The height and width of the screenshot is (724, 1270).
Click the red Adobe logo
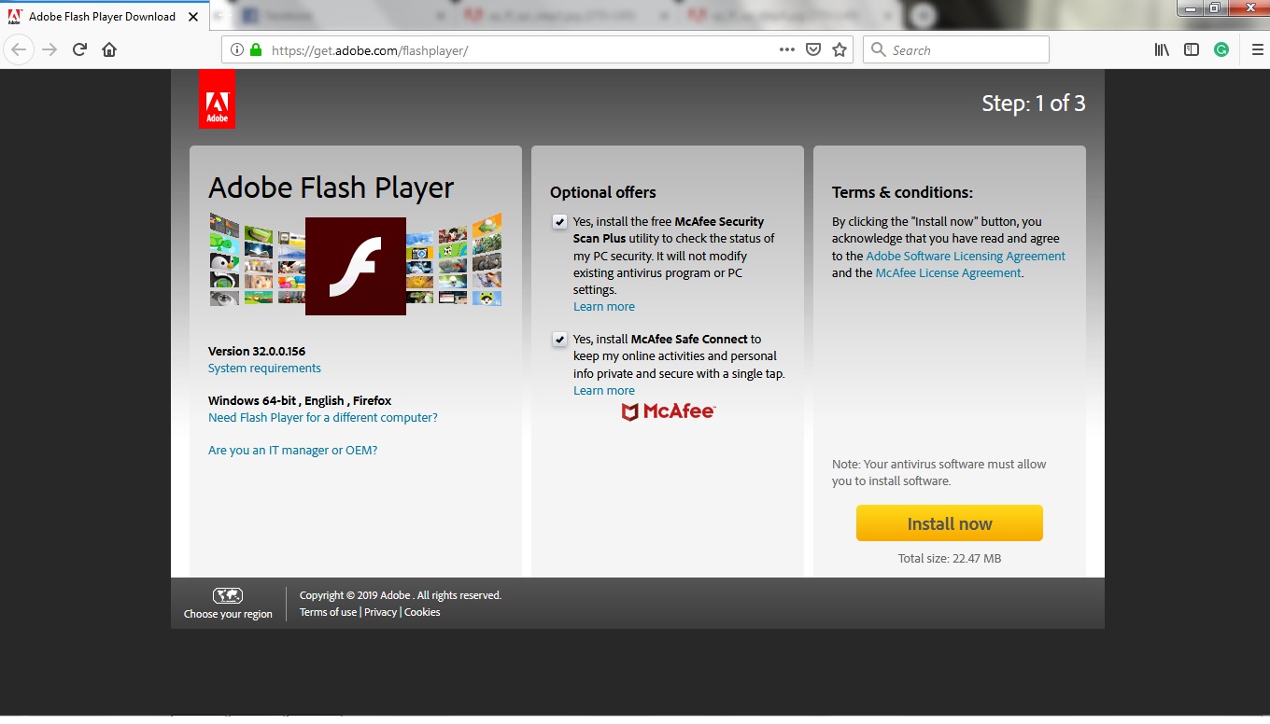217,98
